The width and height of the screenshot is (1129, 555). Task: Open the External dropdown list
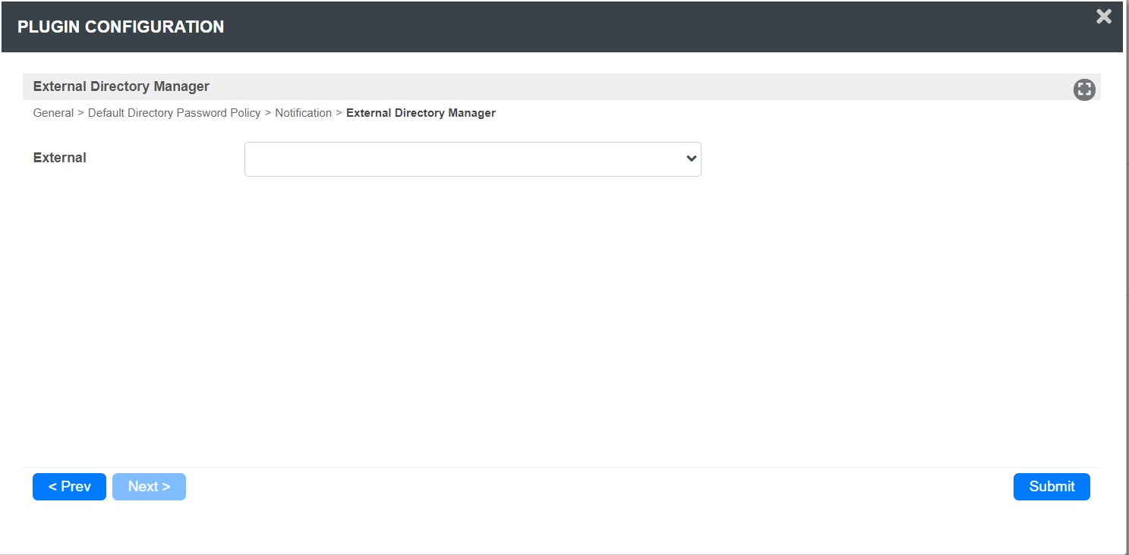click(x=472, y=159)
